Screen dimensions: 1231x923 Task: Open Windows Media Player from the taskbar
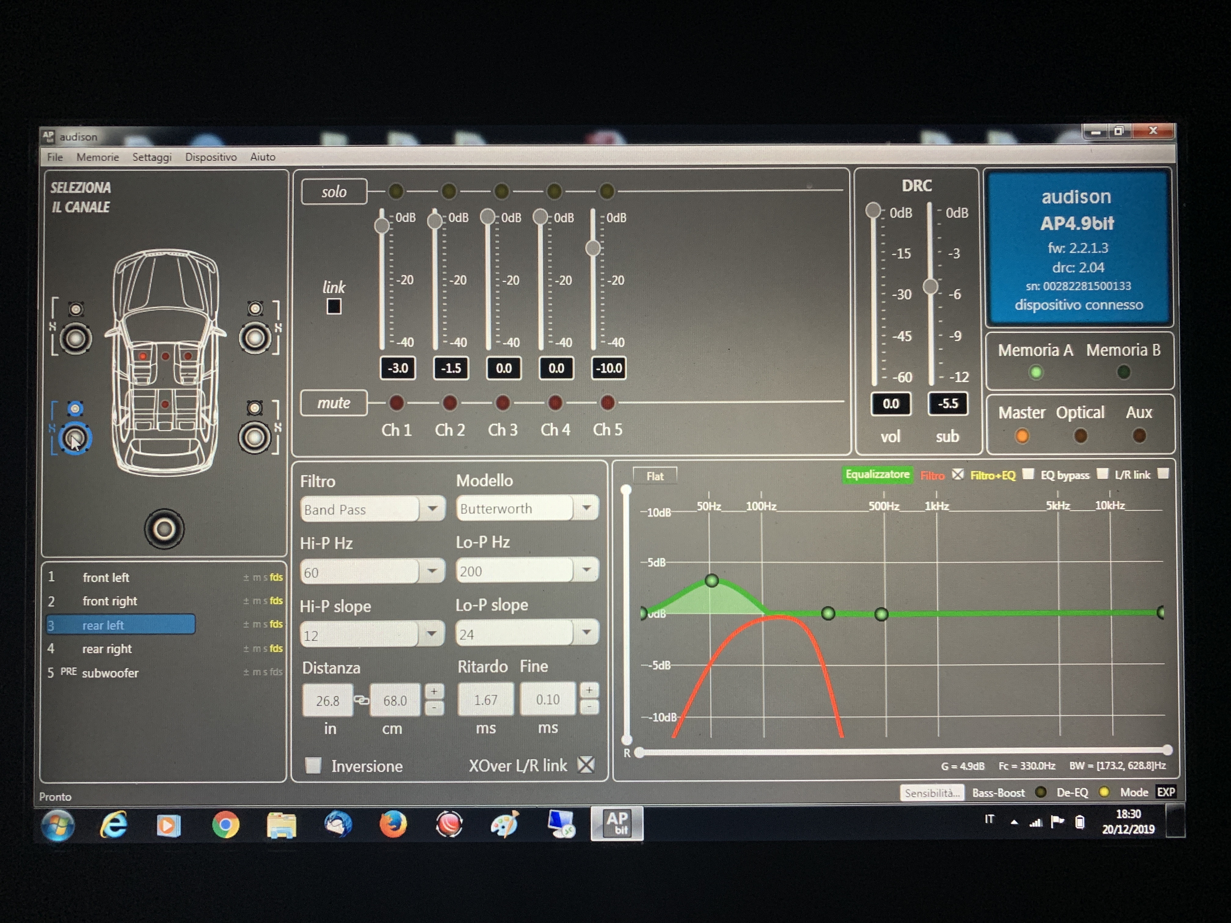point(169,825)
